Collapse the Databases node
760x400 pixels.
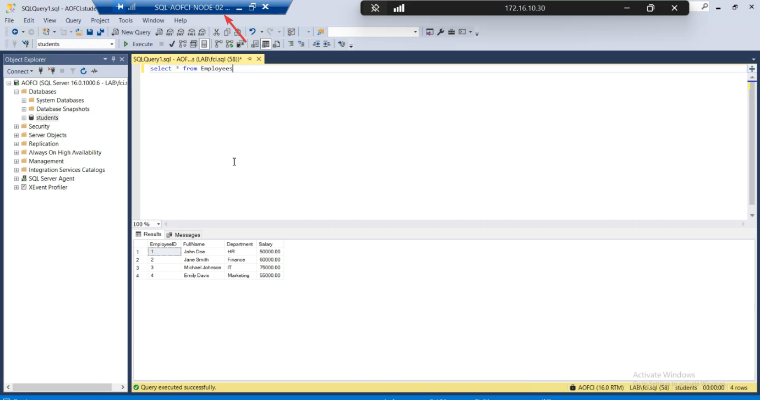[17, 92]
